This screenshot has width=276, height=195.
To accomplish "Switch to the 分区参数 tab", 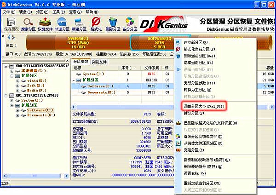I will [x=81, y=62].
